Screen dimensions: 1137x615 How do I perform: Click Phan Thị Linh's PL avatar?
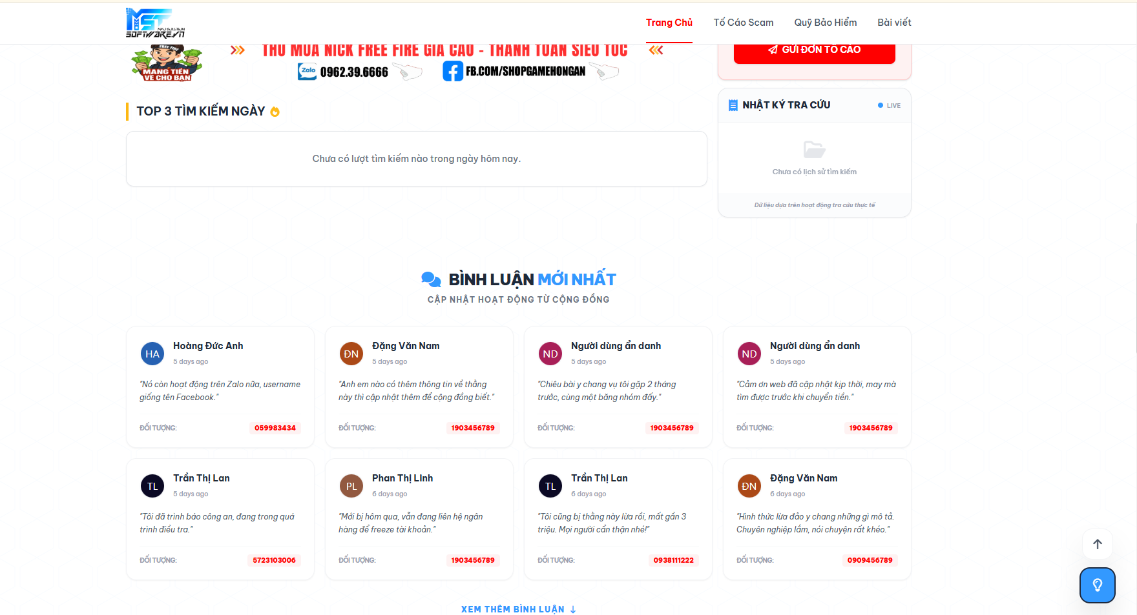(x=351, y=486)
